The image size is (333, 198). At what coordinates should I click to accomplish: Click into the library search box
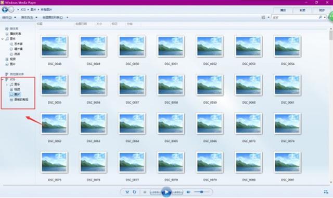pyautogui.click(x=295, y=17)
